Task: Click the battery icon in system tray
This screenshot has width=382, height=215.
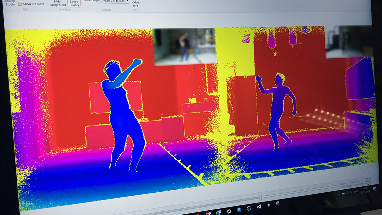Action: pyautogui.click(x=343, y=194)
